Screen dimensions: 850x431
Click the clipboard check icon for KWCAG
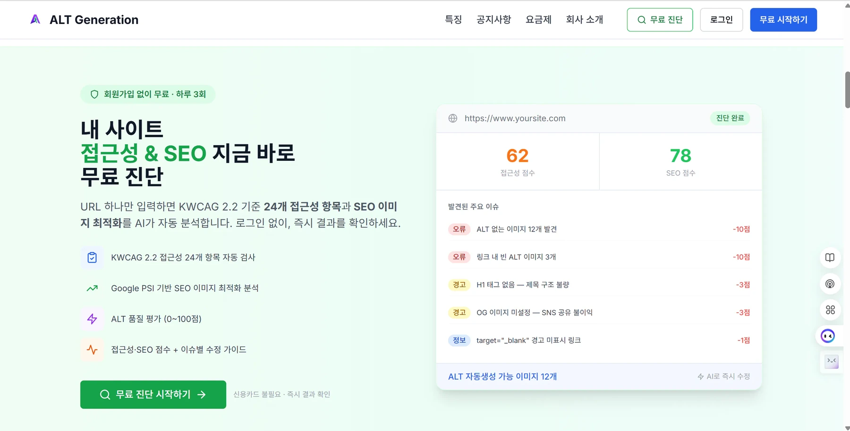[92, 257]
